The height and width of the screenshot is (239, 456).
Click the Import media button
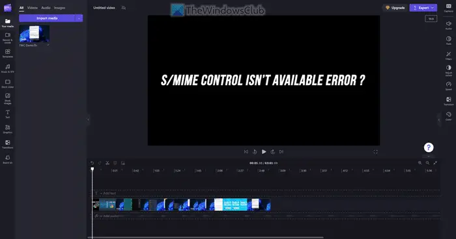[47, 18]
